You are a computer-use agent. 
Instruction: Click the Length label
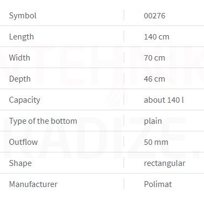[x=22, y=37]
